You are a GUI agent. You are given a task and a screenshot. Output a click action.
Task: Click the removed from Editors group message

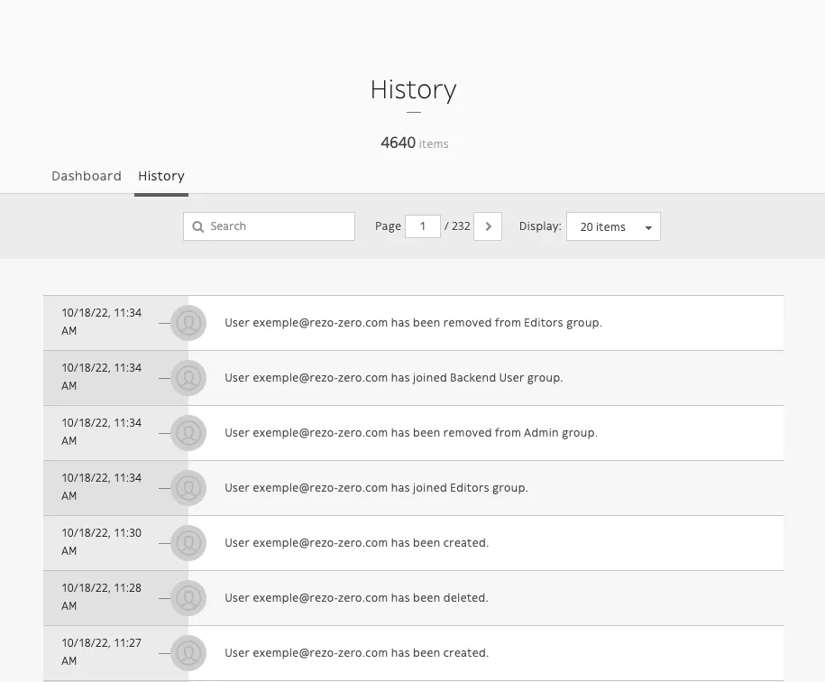413,323
